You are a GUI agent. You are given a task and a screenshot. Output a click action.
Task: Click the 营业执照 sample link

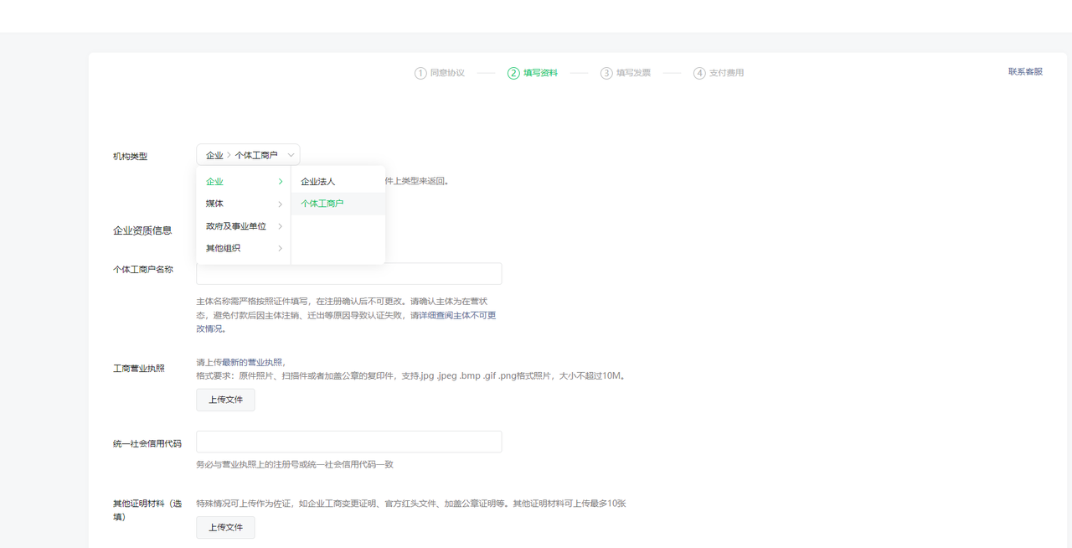265,363
